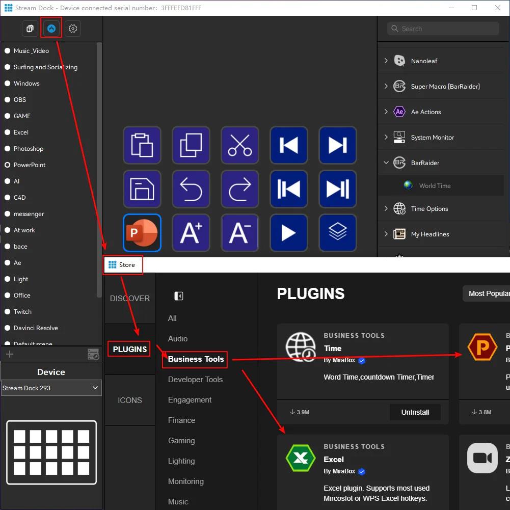This screenshot has height=510, width=510.
Task: Open the Store icon in top toolbar
Action: (51, 29)
